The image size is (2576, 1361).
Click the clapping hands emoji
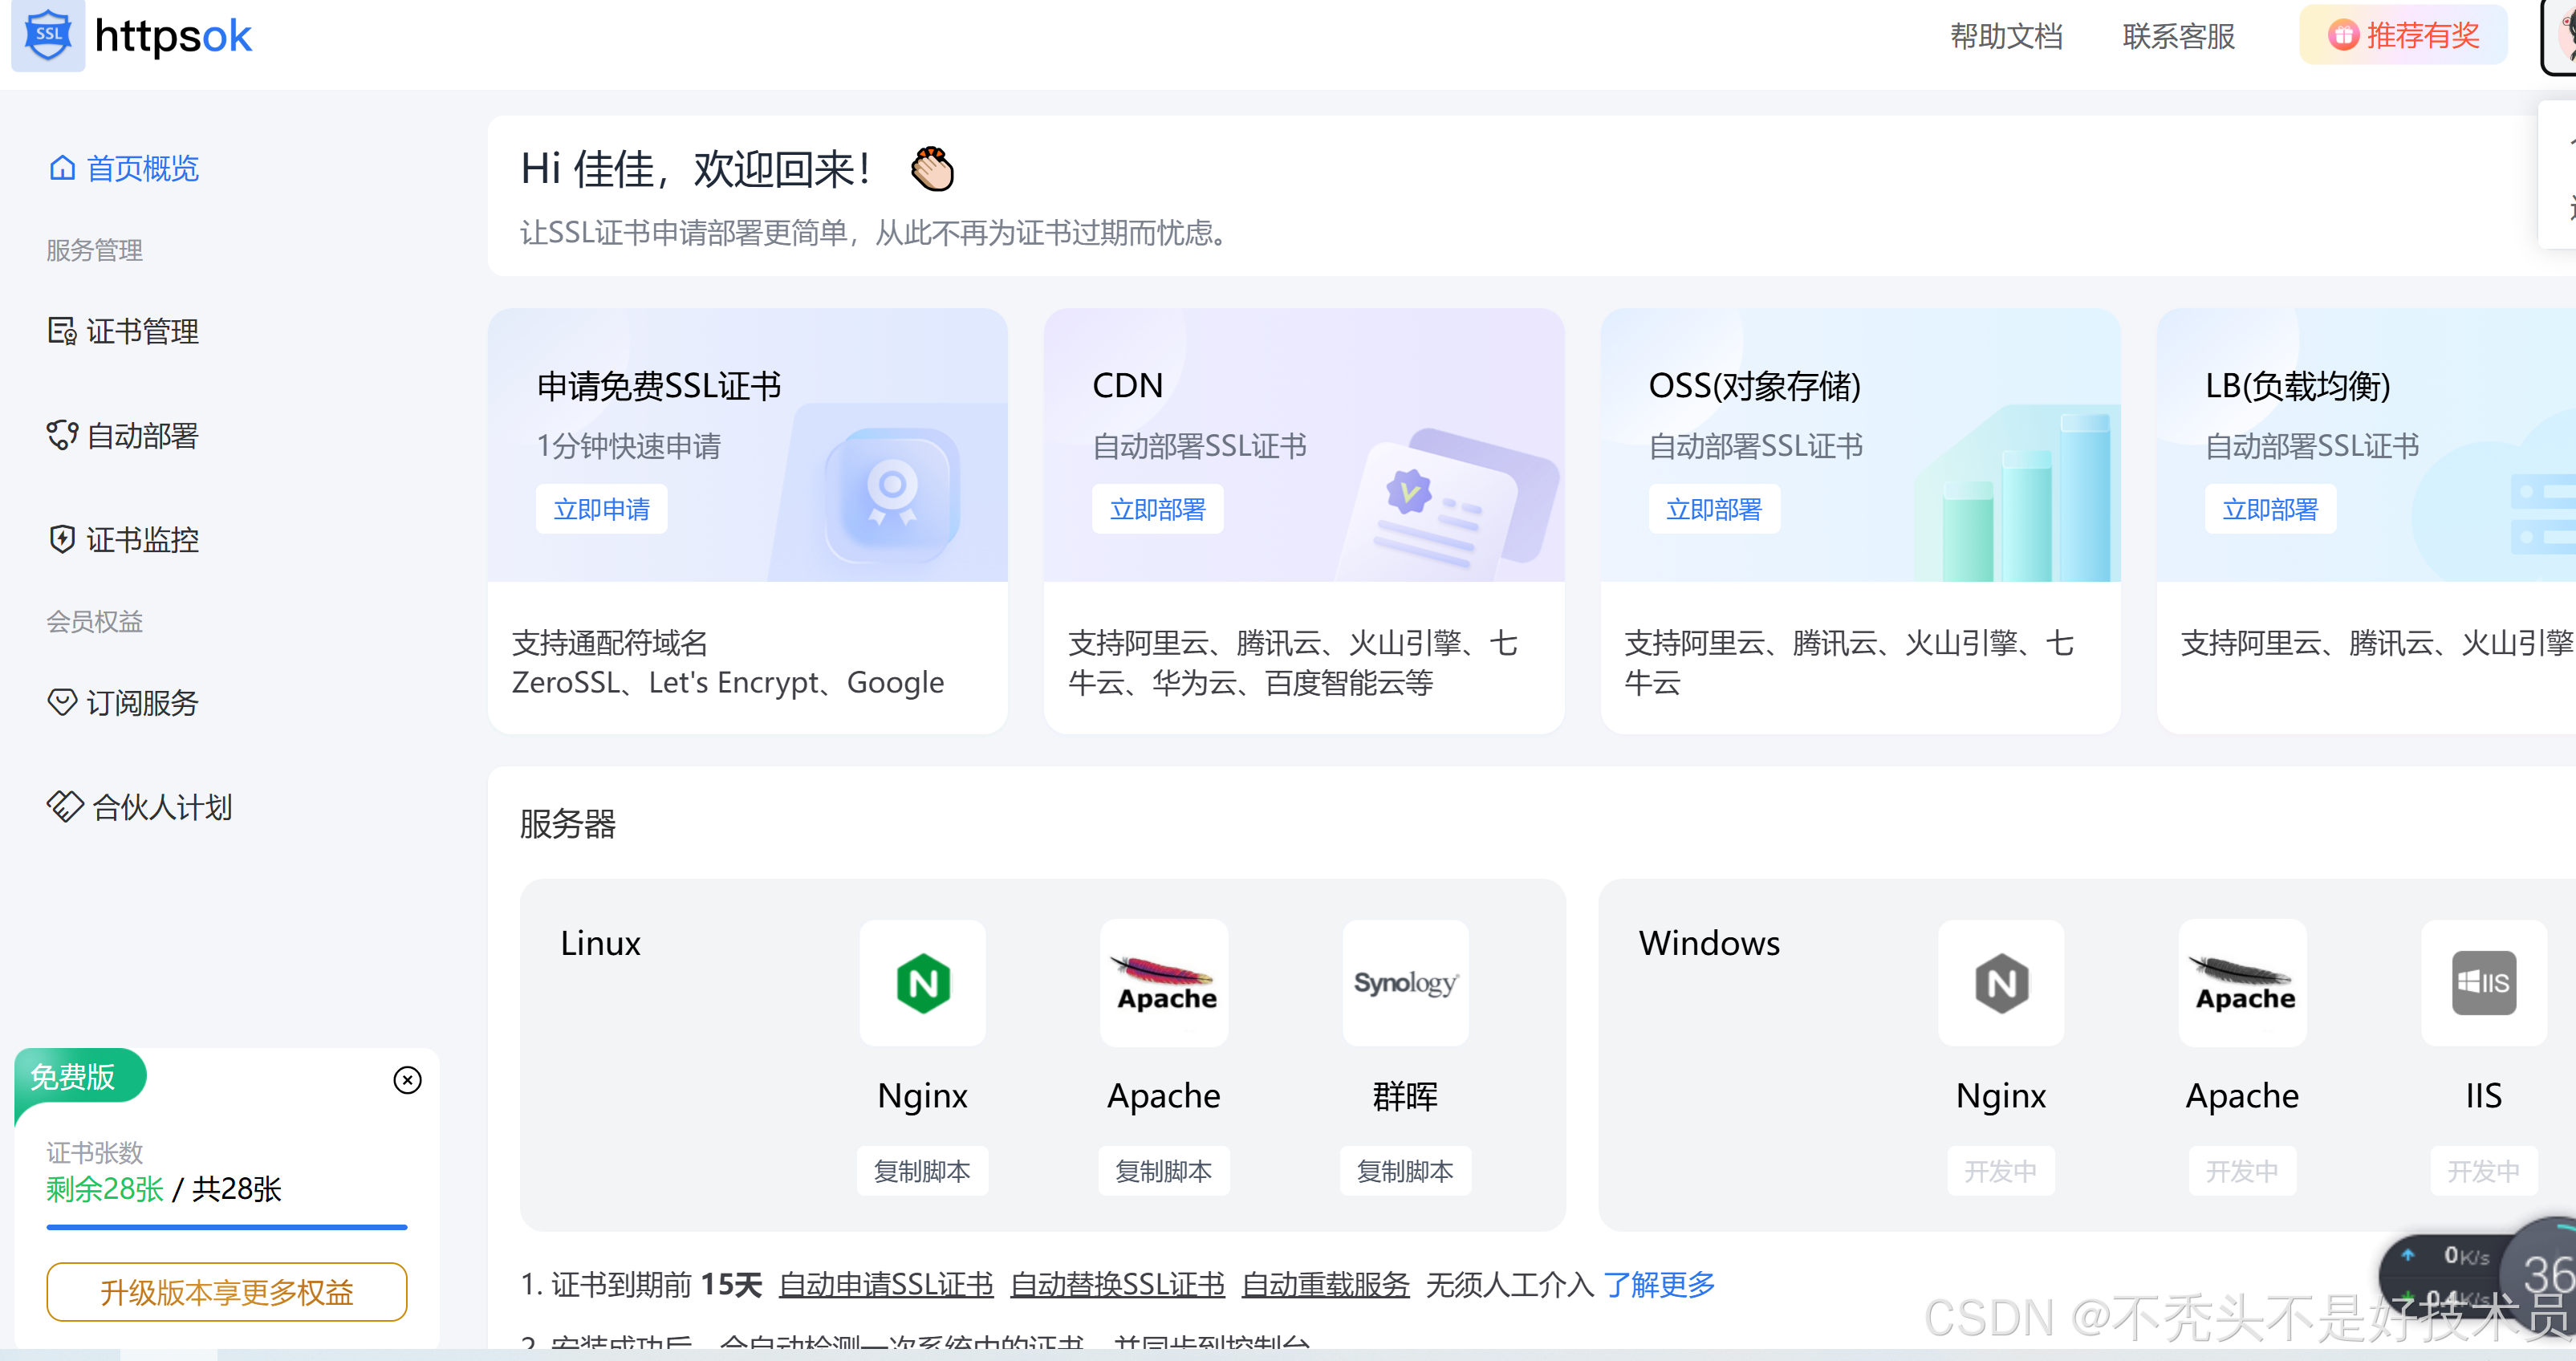point(932,169)
